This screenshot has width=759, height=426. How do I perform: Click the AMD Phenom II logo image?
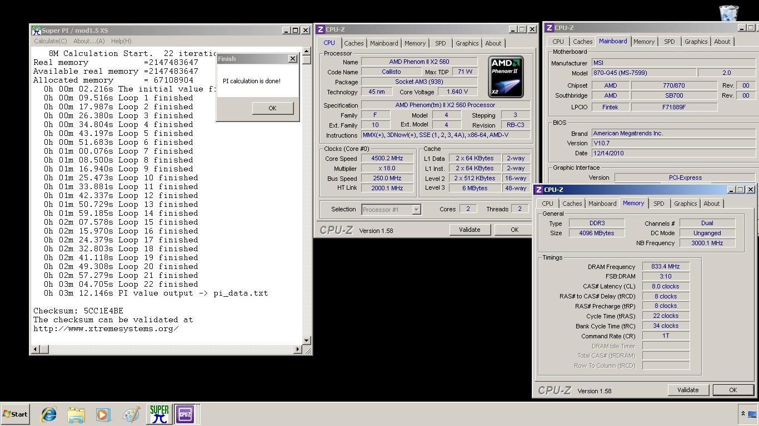[x=506, y=77]
